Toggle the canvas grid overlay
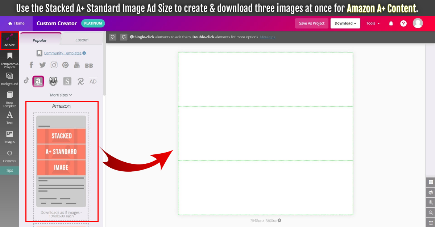 [431, 182]
